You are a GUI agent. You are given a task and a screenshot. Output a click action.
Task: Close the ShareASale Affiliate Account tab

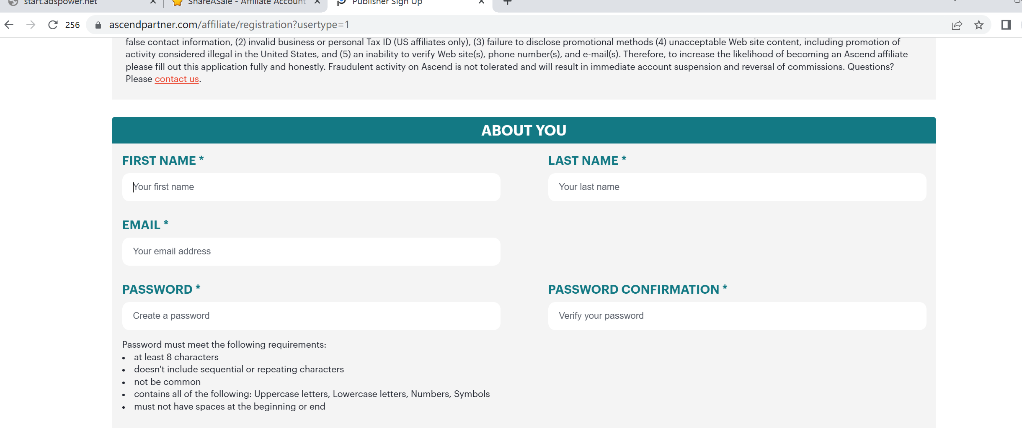(317, 3)
